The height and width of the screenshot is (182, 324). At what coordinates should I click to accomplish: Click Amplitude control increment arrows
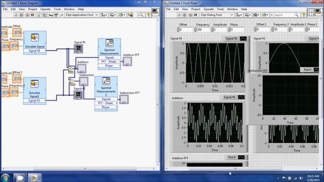coord(212,30)
